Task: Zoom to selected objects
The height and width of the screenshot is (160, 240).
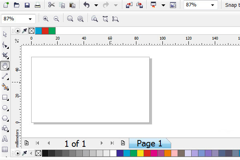Action: pyautogui.click(x=70, y=19)
